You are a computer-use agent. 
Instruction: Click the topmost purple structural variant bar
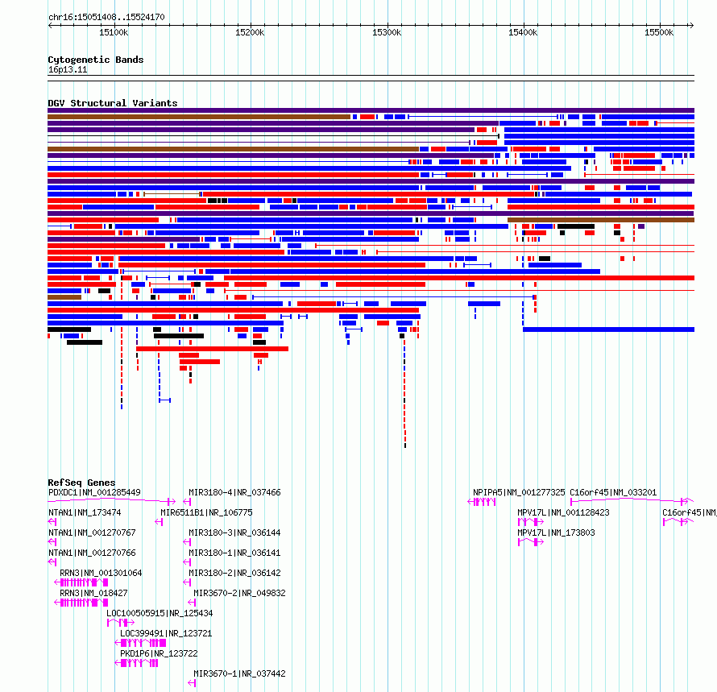[x=371, y=110]
